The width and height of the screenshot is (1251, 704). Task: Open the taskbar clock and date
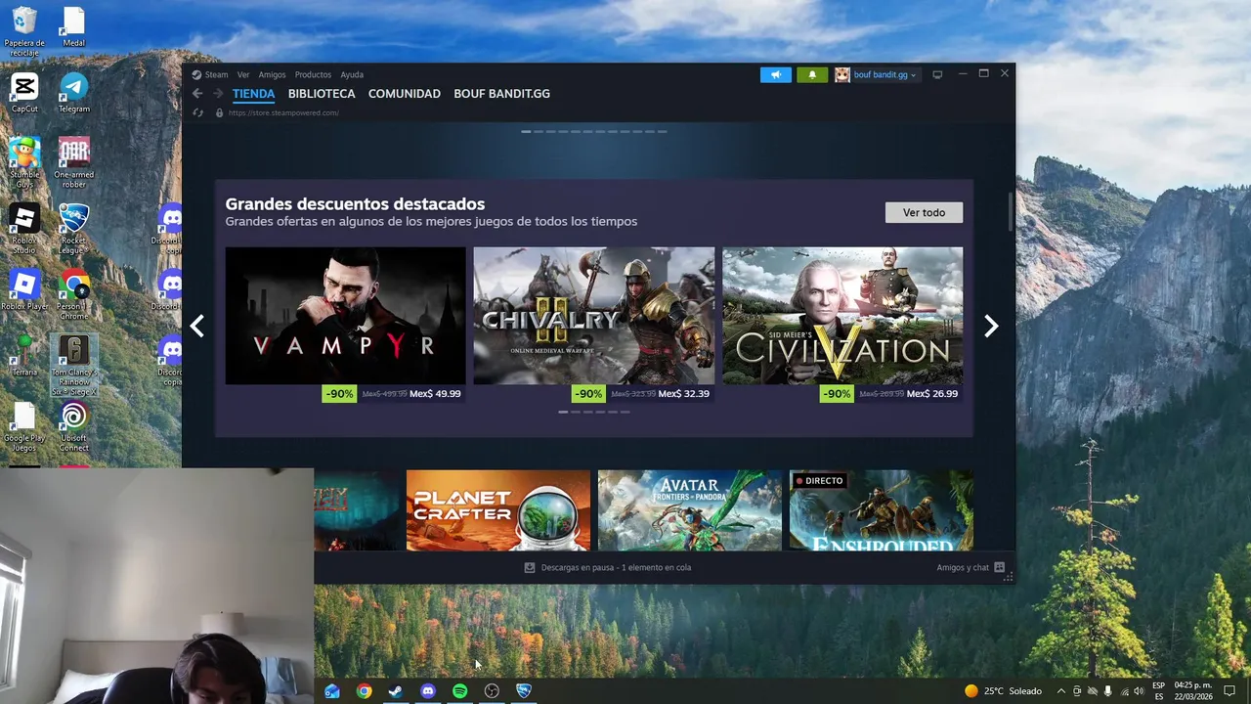tap(1193, 691)
